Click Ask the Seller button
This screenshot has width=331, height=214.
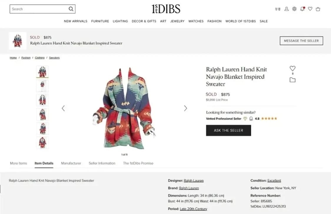pos(228,130)
